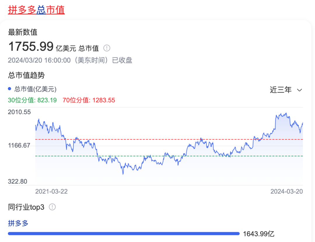Click the 2021-03-22 start date label
The height and width of the screenshot is (242, 315).
coord(51,191)
